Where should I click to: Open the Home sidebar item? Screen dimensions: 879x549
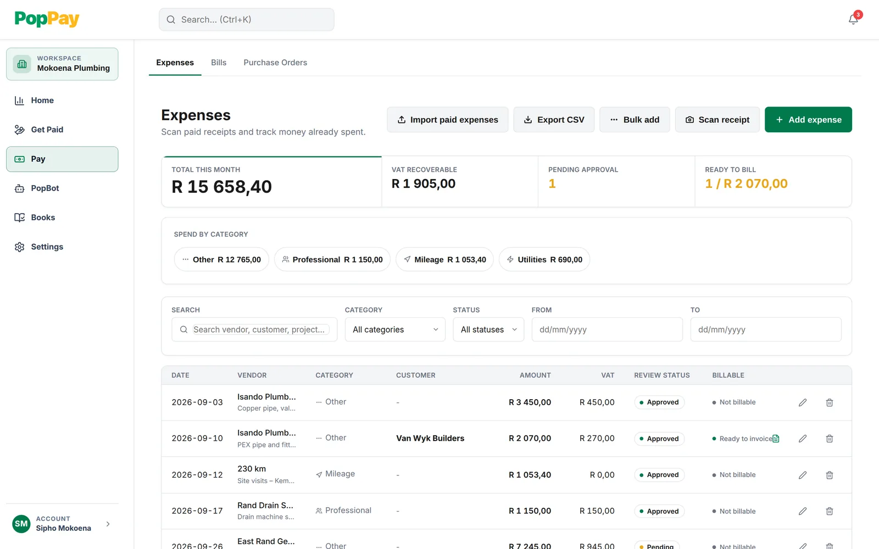pyautogui.click(x=62, y=100)
